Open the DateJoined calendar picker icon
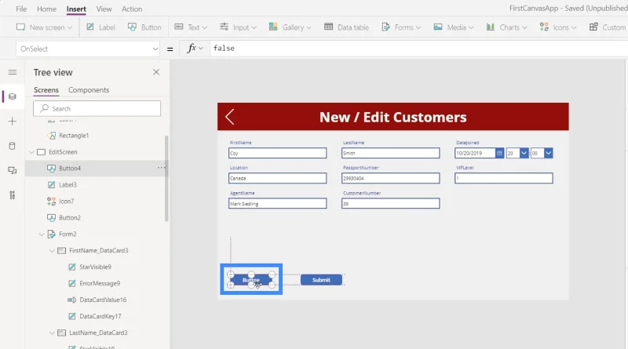The height and width of the screenshot is (349, 628). tap(499, 153)
